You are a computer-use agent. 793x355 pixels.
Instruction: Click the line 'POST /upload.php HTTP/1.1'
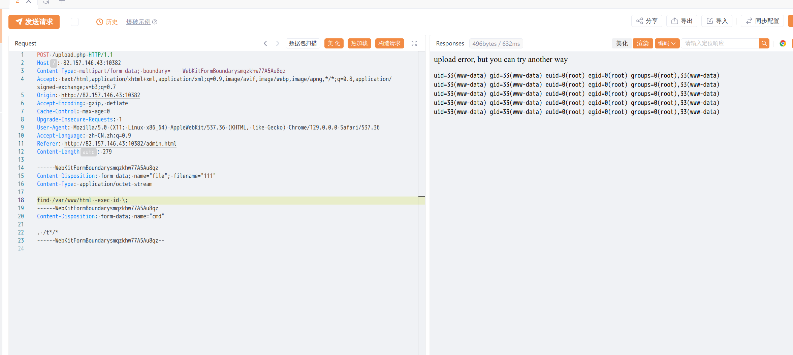tap(75, 55)
